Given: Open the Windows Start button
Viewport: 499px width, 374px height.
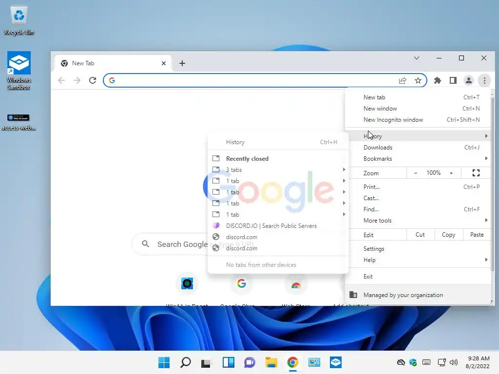Looking at the screenshot, I should click(x=164, y=362).
